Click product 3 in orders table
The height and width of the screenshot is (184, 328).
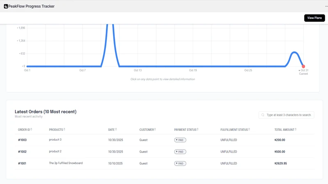[55, 139]
